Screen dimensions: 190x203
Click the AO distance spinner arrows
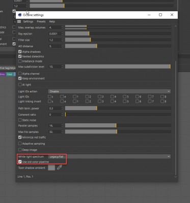click(62, 46)
